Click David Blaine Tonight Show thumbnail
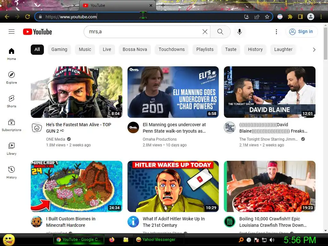This screenshot has height=246, width=328. click(x=270, y=92)
